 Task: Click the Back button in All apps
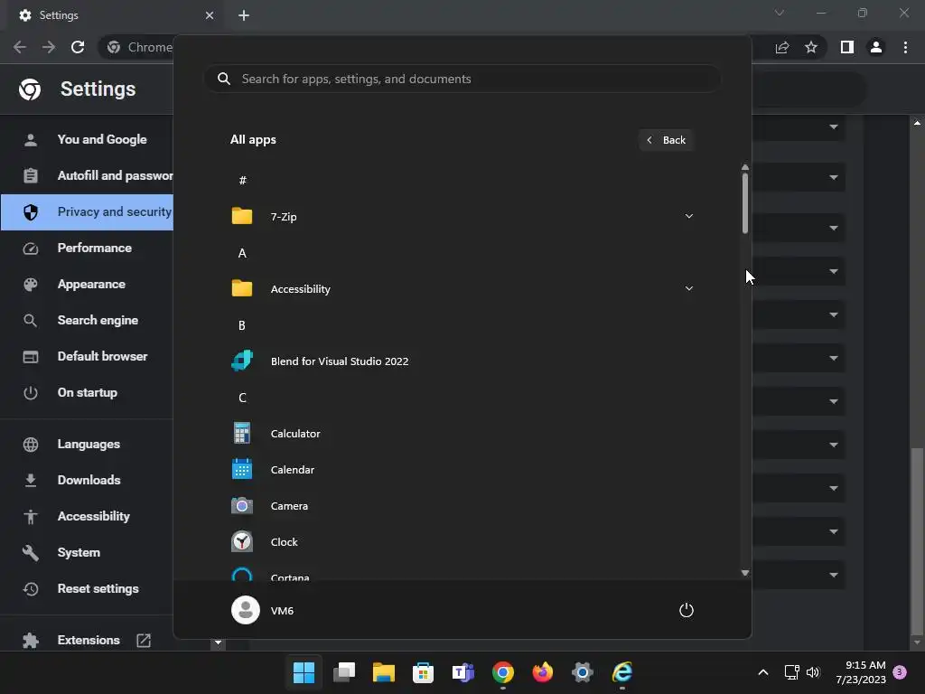[666, 140]
